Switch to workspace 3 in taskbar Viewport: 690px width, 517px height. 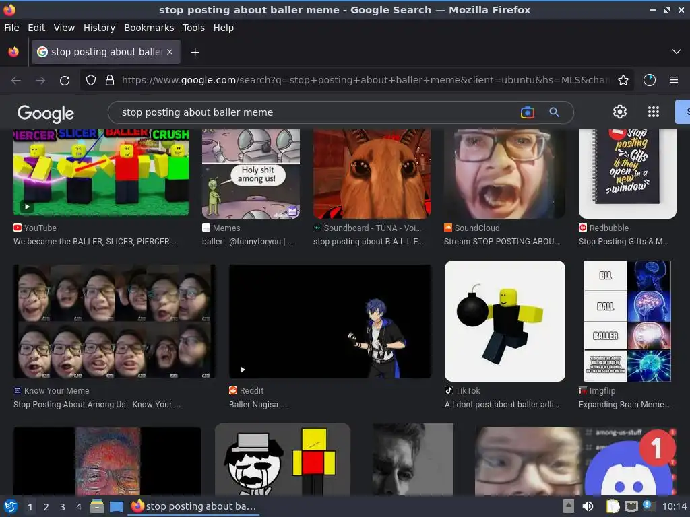pyautogui.click(x=63, y=507)
